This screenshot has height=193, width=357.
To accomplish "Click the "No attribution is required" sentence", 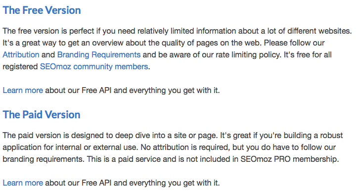I will (185, 147).
